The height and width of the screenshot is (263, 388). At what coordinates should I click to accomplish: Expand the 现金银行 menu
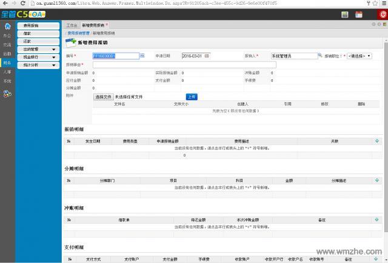click(39, 57)
